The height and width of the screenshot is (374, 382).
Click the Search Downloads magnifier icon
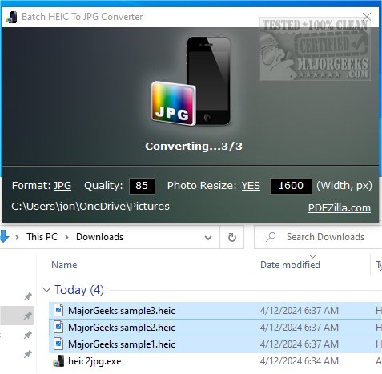click(x=271, y=237)
